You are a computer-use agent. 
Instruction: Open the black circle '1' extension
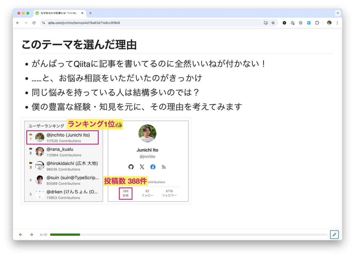(x=284, y=23)
